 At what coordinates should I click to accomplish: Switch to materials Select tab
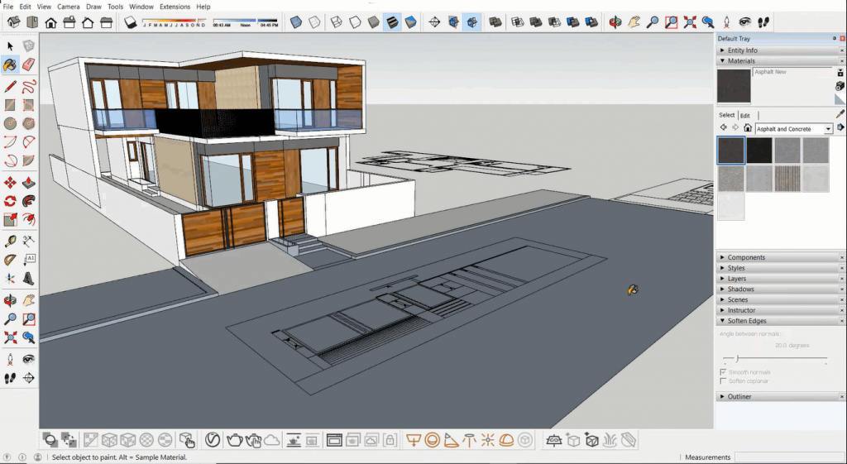coord(726,115)
